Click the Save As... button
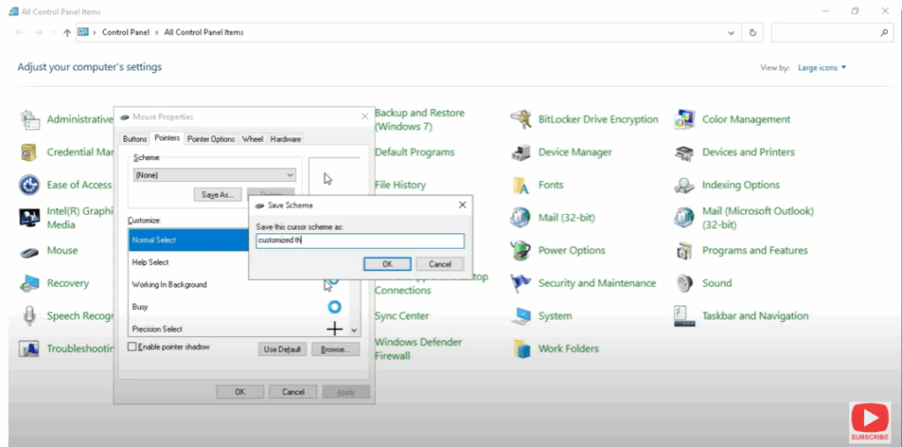The width and height of the screenshot is (902, 447). coord(218,194)
